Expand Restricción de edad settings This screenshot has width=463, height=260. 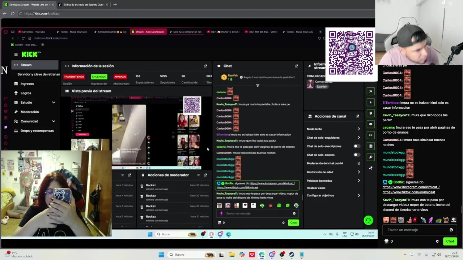point(359,172)
